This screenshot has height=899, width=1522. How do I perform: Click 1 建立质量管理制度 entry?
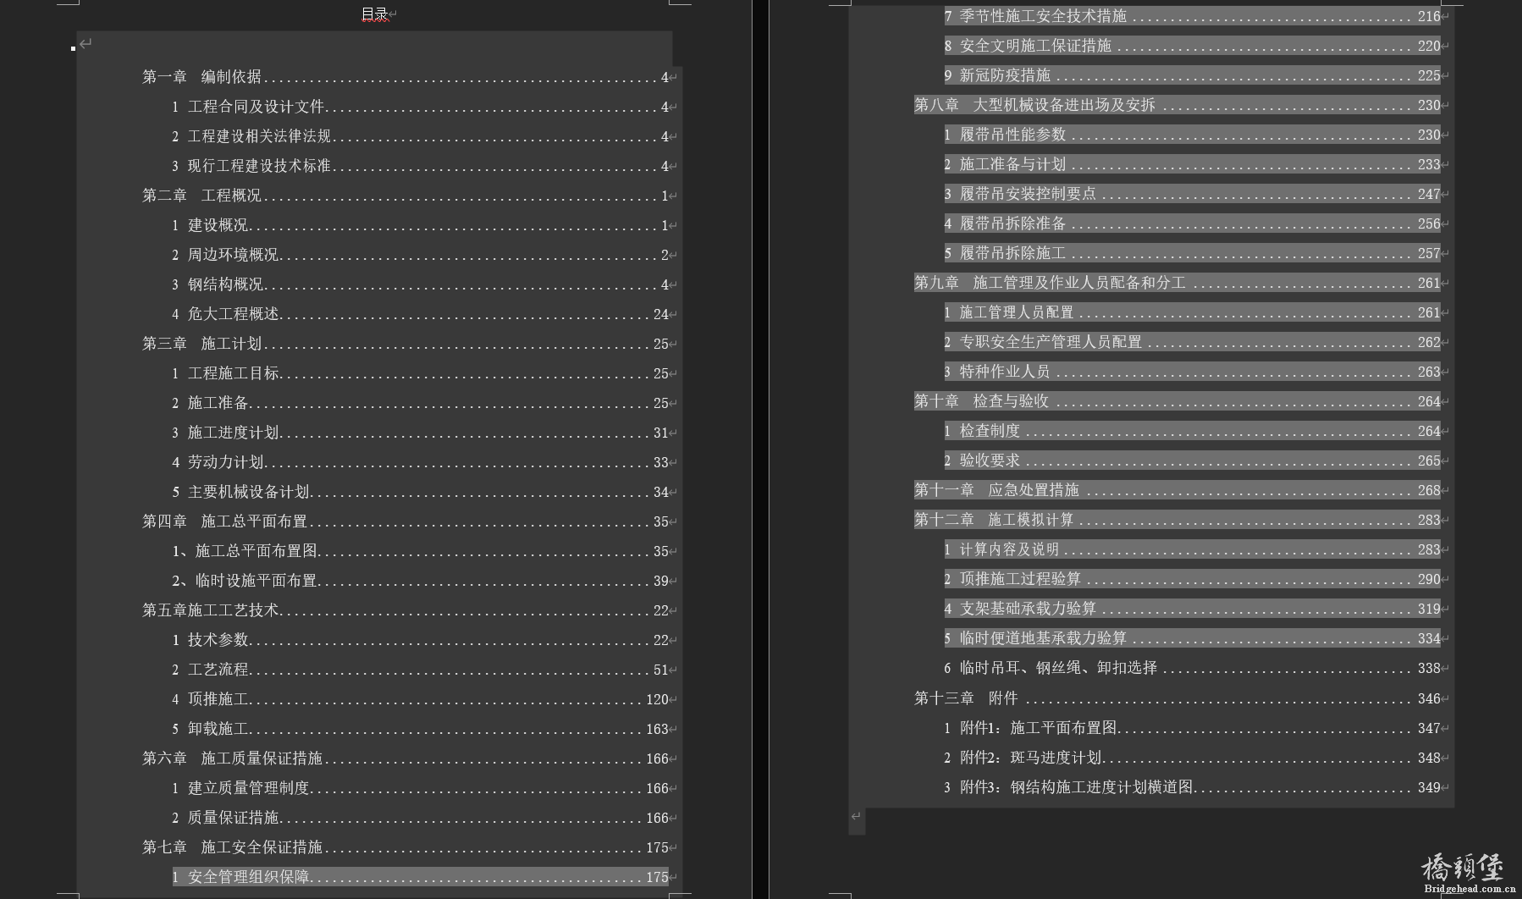tap(421, 788)
